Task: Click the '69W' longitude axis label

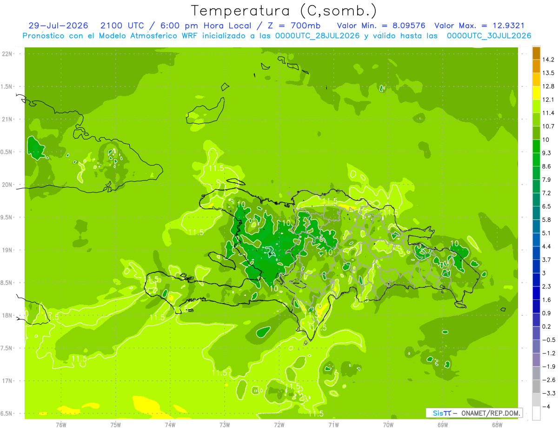Action: tap(443, 424)
